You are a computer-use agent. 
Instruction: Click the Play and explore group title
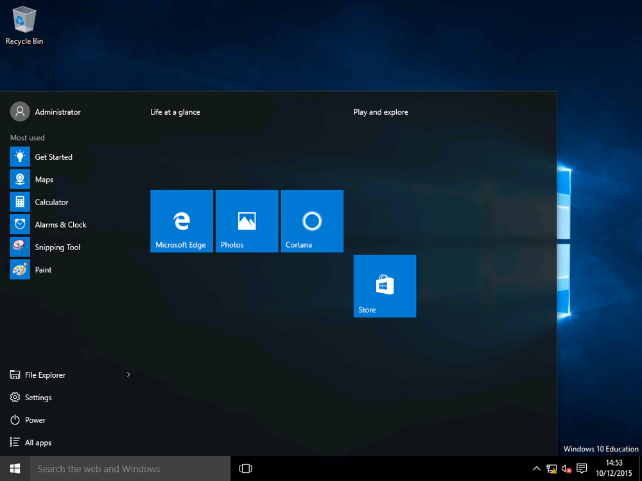pyautogui.click(x=381, y=112)
